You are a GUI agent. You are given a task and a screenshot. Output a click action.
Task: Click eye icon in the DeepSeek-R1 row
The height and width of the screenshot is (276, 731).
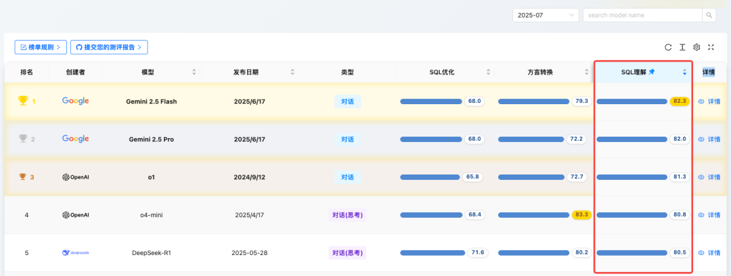701,253
